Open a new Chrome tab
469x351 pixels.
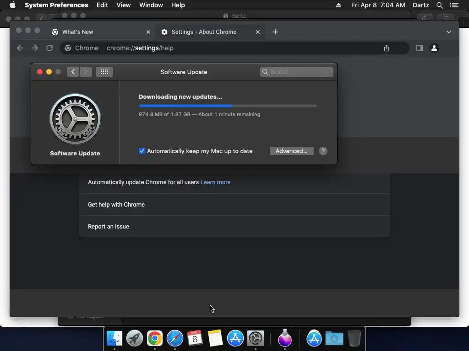point(275,32)
